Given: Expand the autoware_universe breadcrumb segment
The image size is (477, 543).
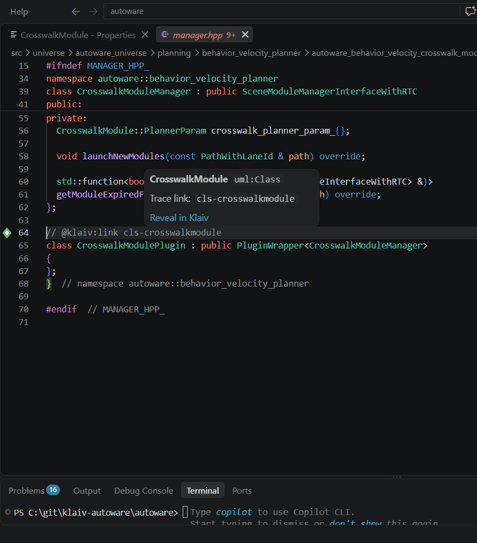Looking at the screenshot, I should pyautogui.click(x=111, y=53).
